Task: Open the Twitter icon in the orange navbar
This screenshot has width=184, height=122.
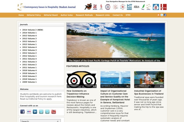Action: [162, 15]
